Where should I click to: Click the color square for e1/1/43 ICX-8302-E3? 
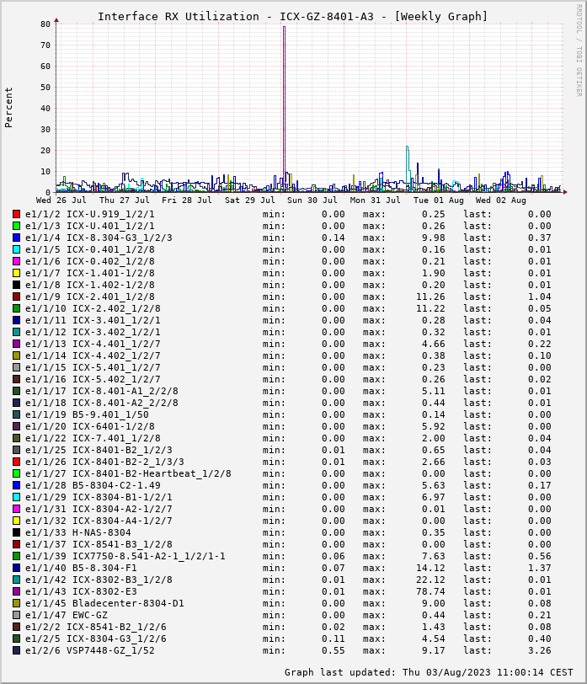tap(16, 591)
